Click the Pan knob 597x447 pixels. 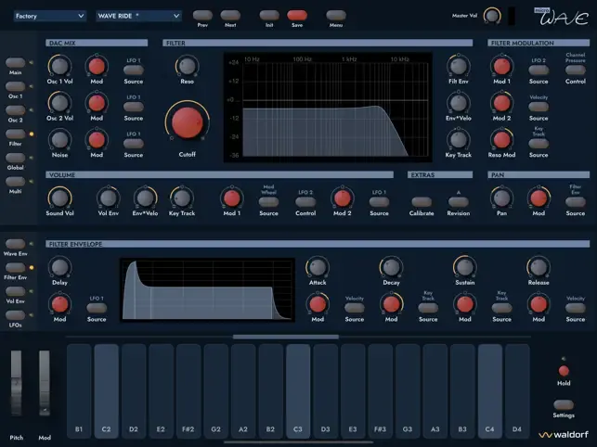tap(501, 198)
